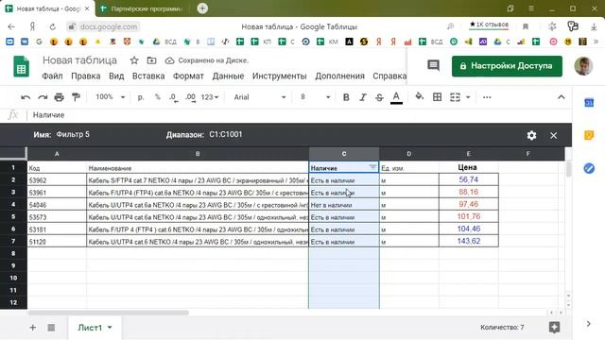This screenshot has height=340, width=605.
Task: Open Инструменты menu
Action: click(x=280, y=76)
